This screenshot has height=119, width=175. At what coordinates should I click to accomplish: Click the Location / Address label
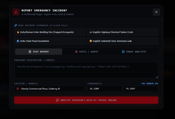(26, 83)
